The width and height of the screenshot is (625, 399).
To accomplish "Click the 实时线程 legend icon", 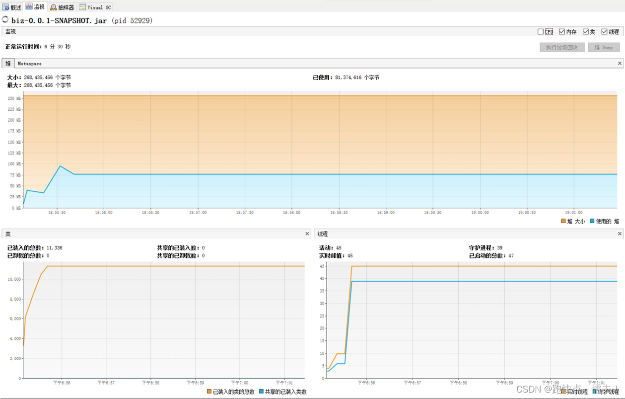I will click(562, 392).
